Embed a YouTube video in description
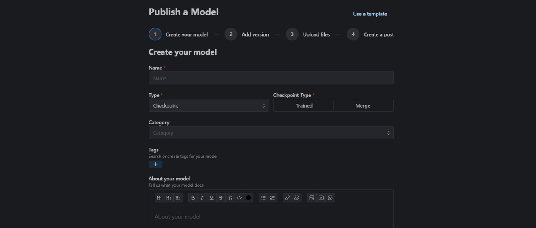This screenshot has width=536, height=228. (321, 198)
